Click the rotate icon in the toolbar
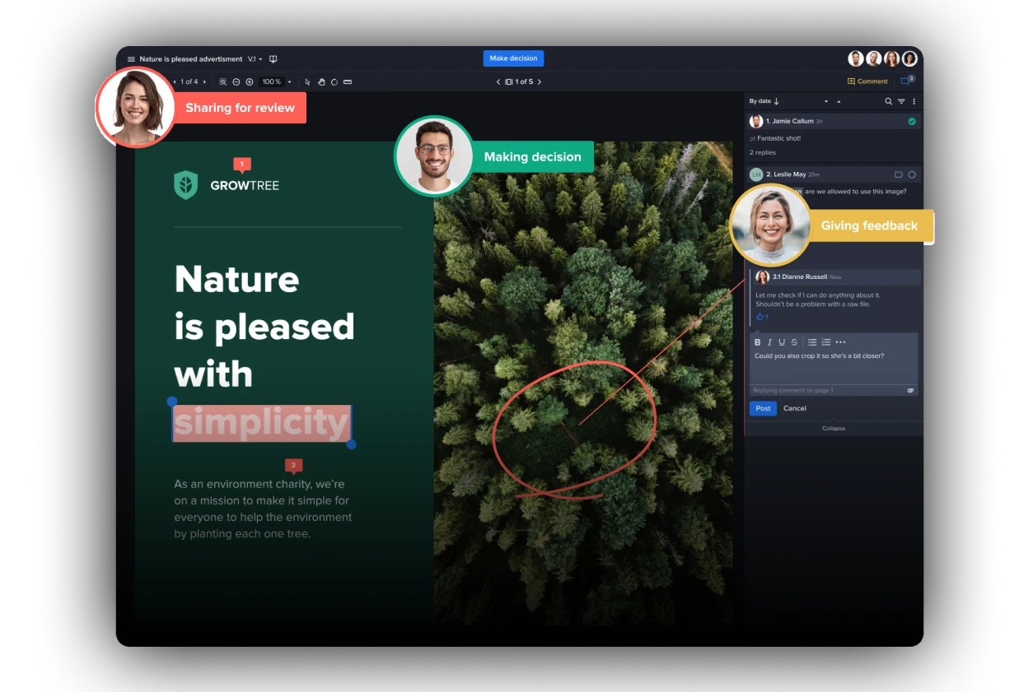The image size is (1033, 692). click(334, 82)
